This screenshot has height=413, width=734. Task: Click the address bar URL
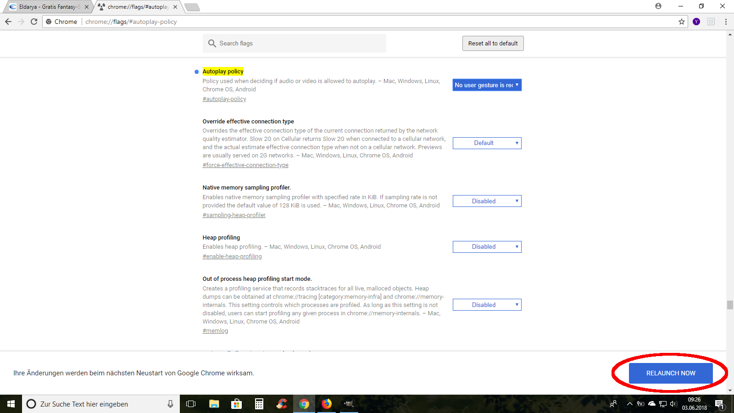(x=131, y=22)
